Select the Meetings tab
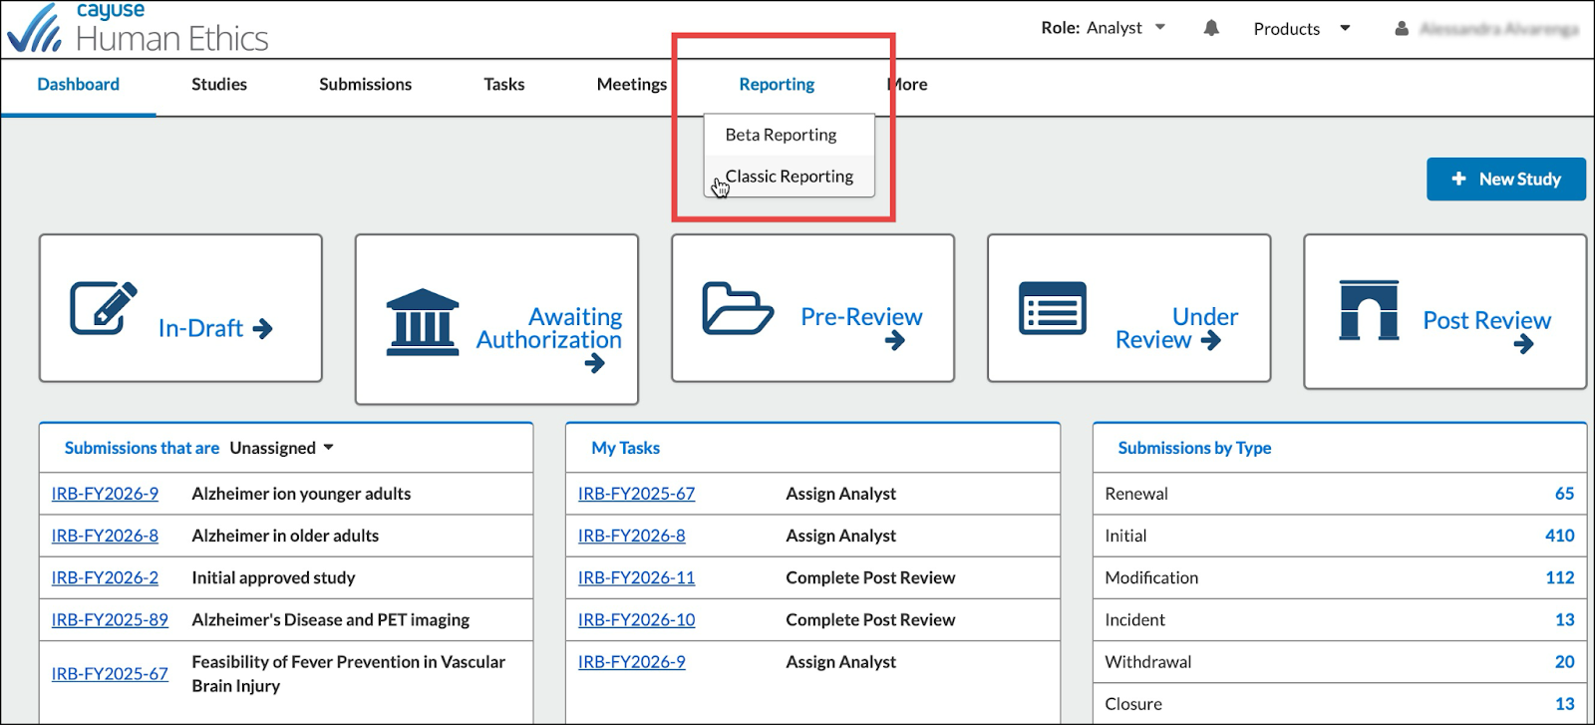This screenshot has width=1595, height=725. point(632,85)
